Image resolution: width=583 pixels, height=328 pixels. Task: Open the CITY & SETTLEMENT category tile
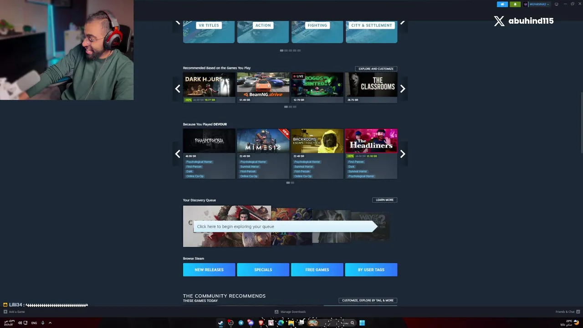(371, 31)
